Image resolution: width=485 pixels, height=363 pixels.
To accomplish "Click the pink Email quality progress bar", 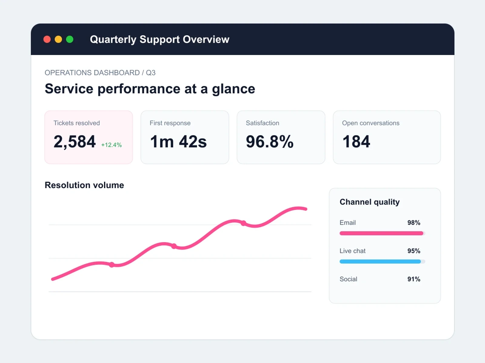I will point(382,233).
